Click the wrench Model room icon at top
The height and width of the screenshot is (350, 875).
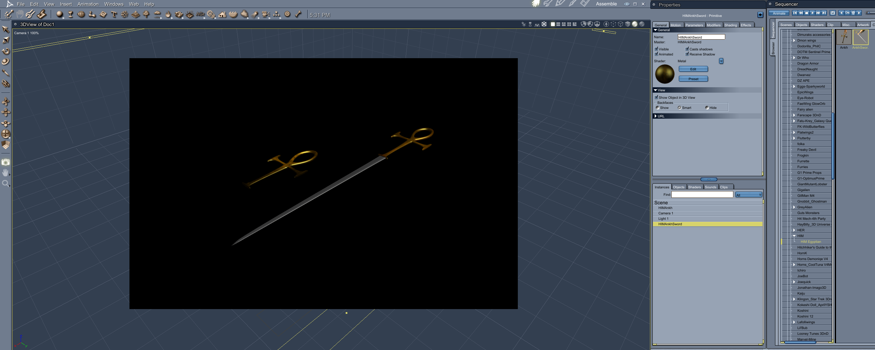click(548, 4)
